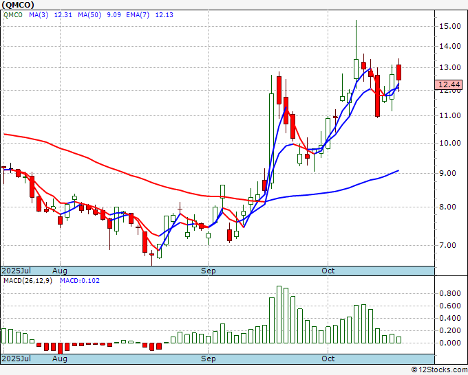This screenshot has width=468, height=375.
Task: Click the MACD:0.102 value label
Action: [x=80, y=280]
